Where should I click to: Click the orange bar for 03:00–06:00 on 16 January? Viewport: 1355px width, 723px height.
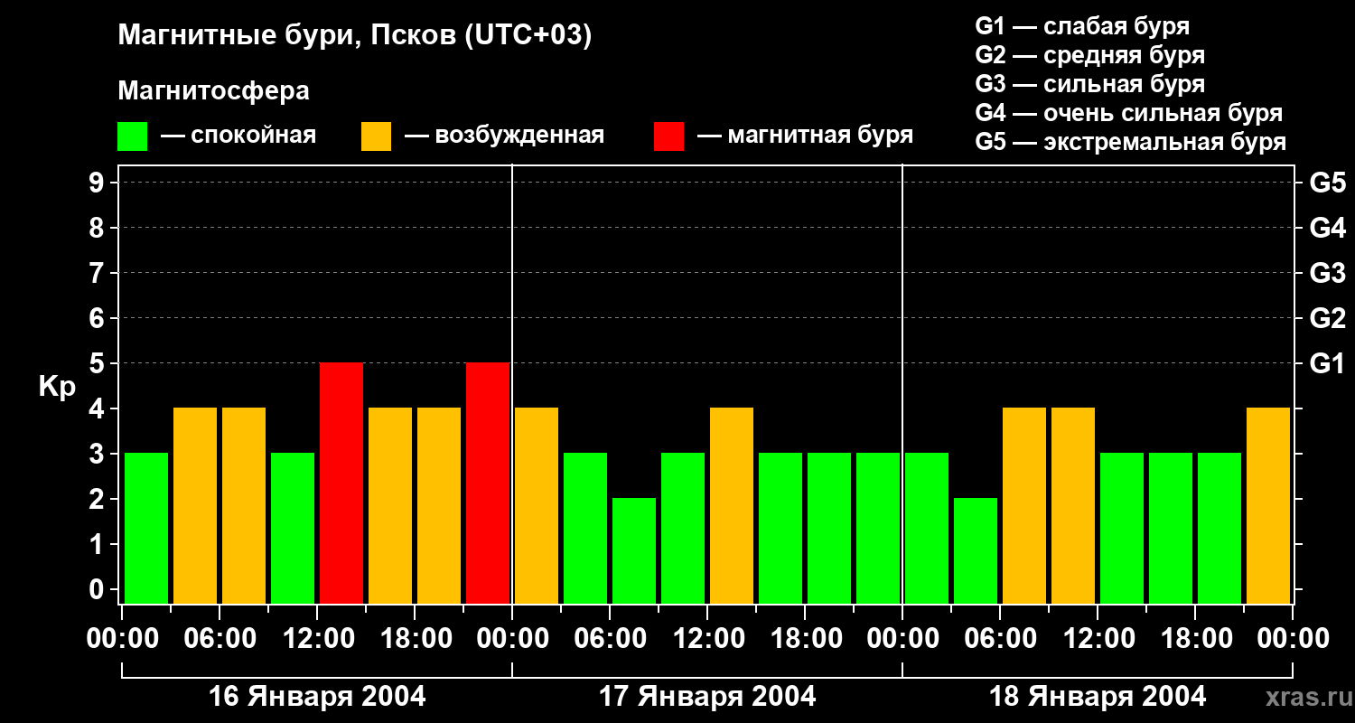point(195,505)
